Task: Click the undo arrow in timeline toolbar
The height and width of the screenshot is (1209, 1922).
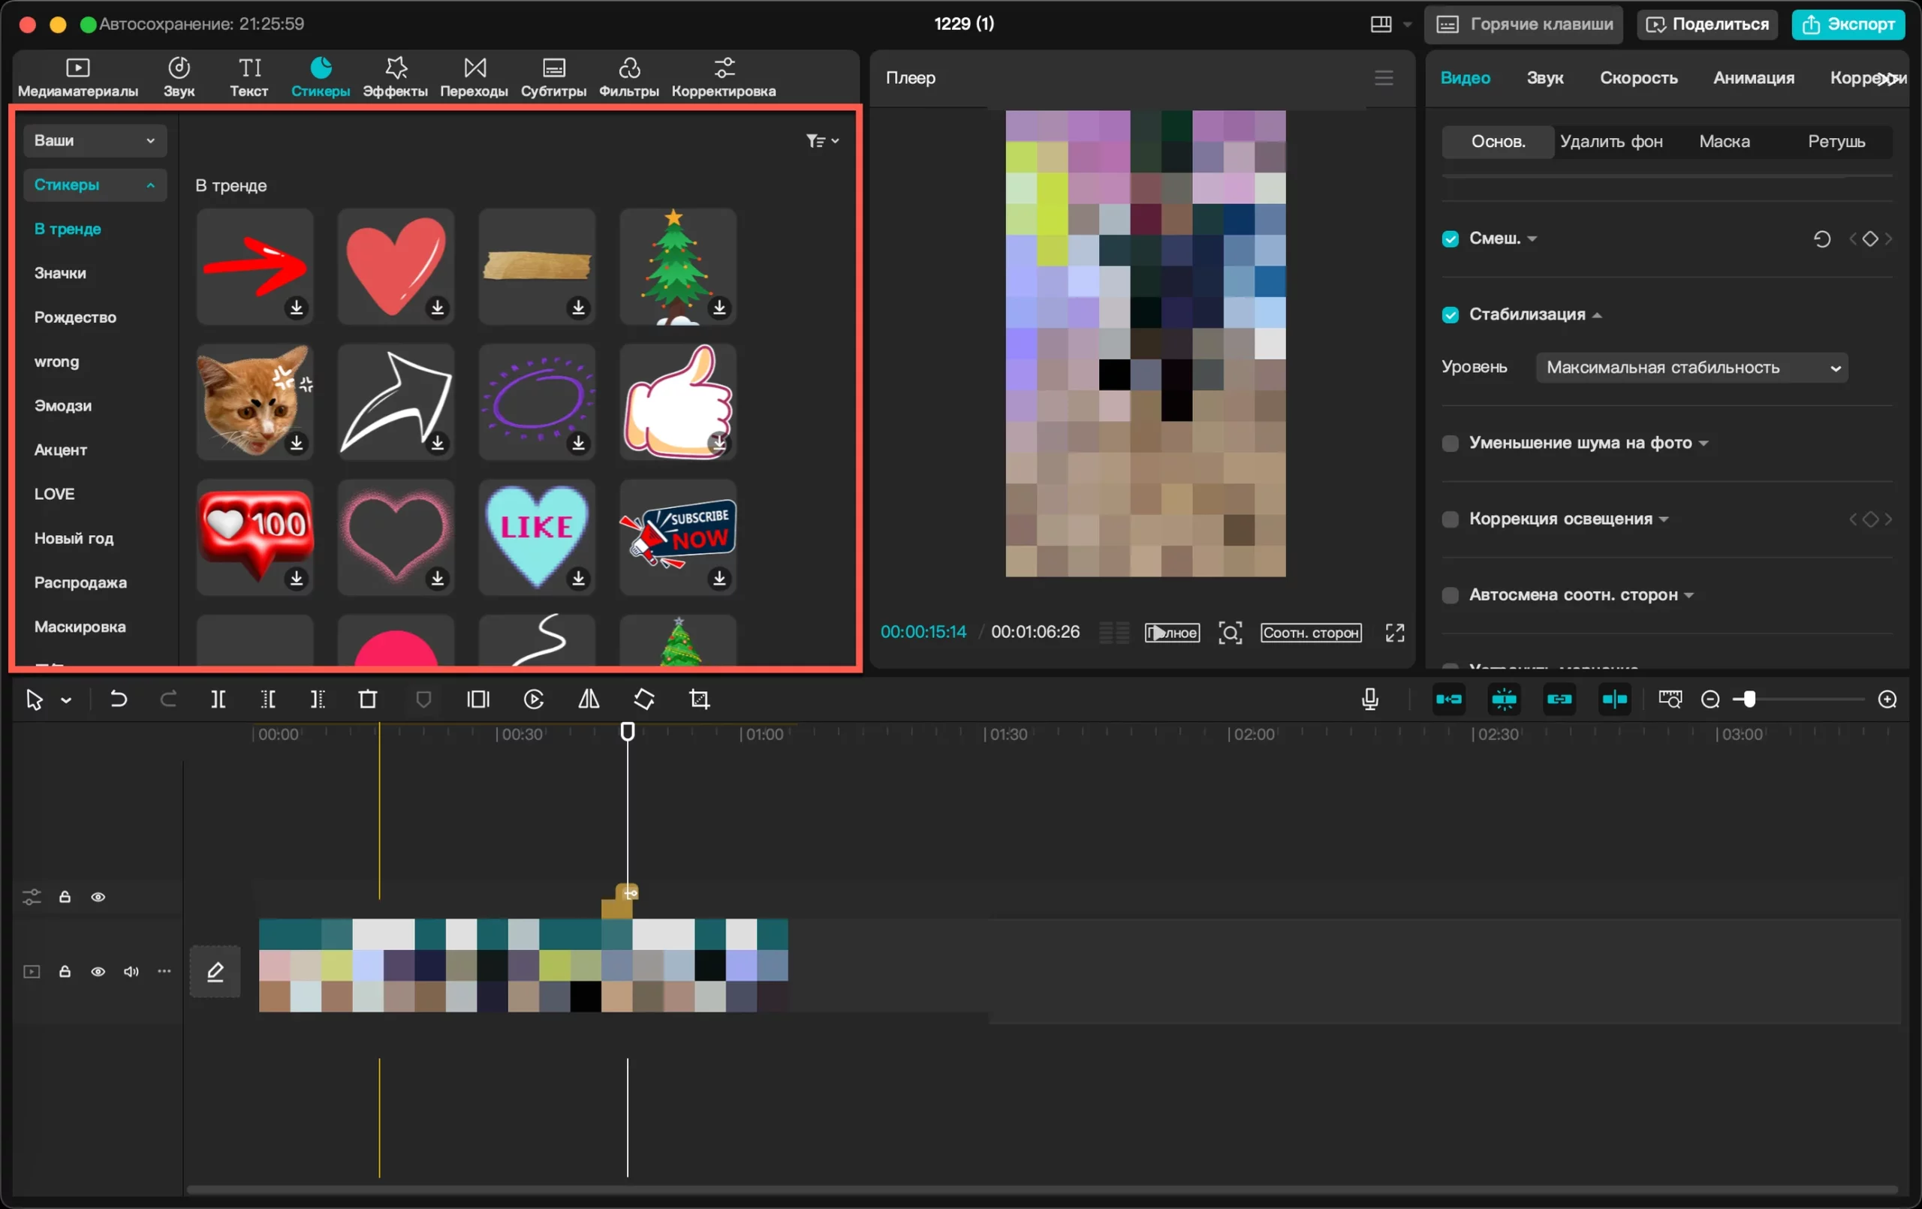Action: pos(118,700)
